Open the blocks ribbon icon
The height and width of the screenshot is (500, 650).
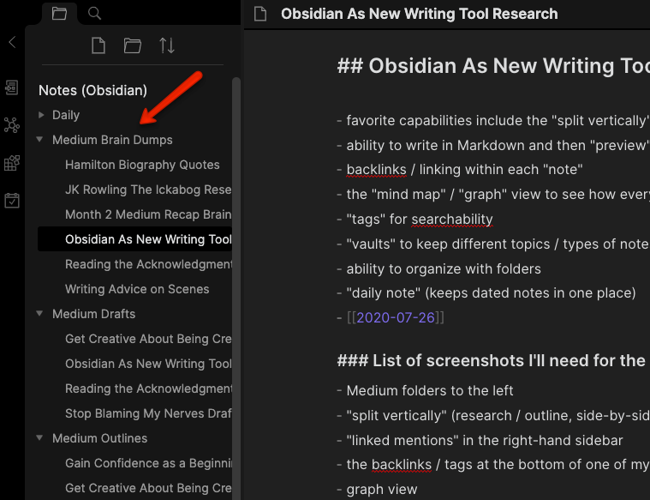(x=12, y=163)
